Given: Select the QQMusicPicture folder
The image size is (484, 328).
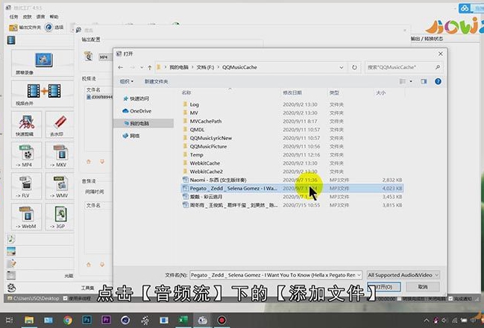Looking at the screenshot, I should pyautogui.click(x=208, y=146).
